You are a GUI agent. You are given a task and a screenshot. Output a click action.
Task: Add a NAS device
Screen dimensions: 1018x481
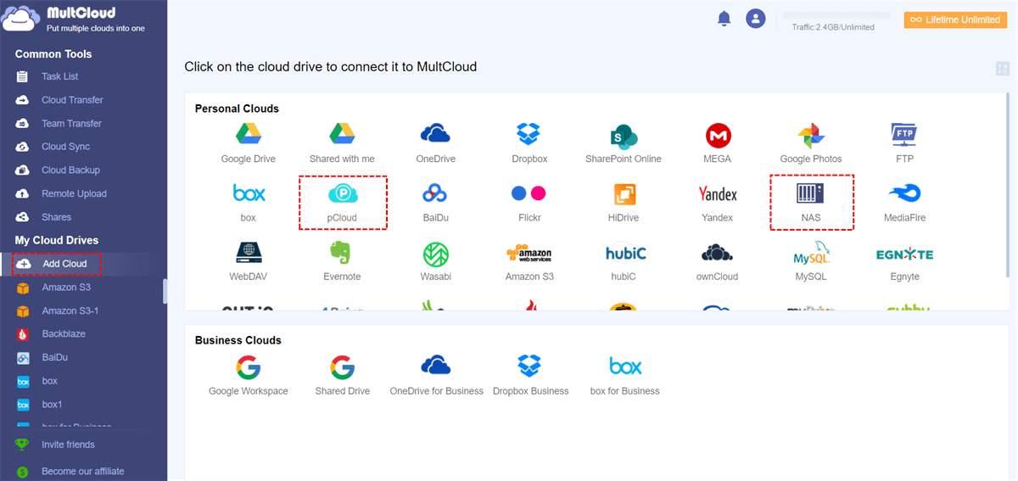point(811,202)
